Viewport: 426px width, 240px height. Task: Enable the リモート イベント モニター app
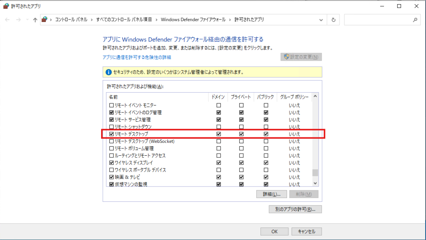tap(111, 105)
